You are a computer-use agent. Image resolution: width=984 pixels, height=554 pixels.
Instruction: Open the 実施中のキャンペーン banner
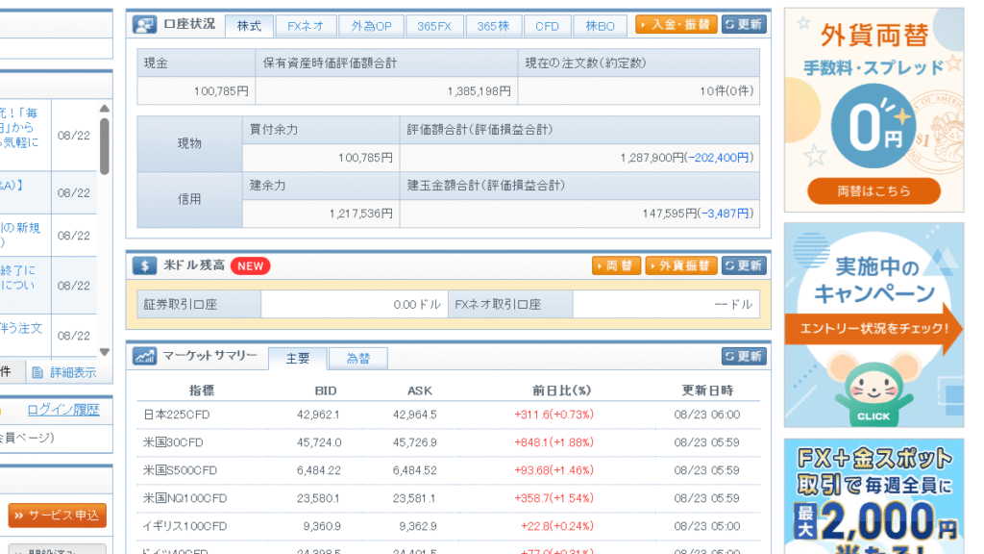(873, 325)
